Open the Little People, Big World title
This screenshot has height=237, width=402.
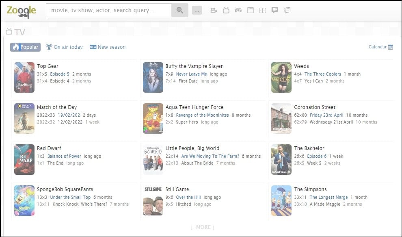192,148
